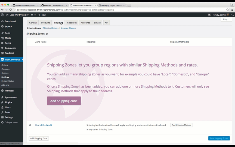
Task: Open Plugins in the sidebar
Action: click(x=11, y=102)
